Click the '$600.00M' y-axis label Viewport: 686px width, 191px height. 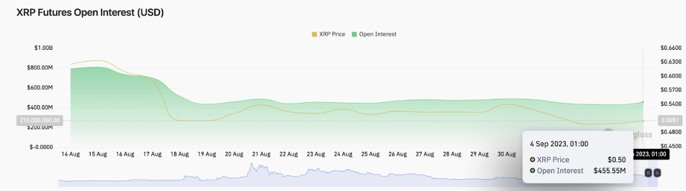(40, 88)
